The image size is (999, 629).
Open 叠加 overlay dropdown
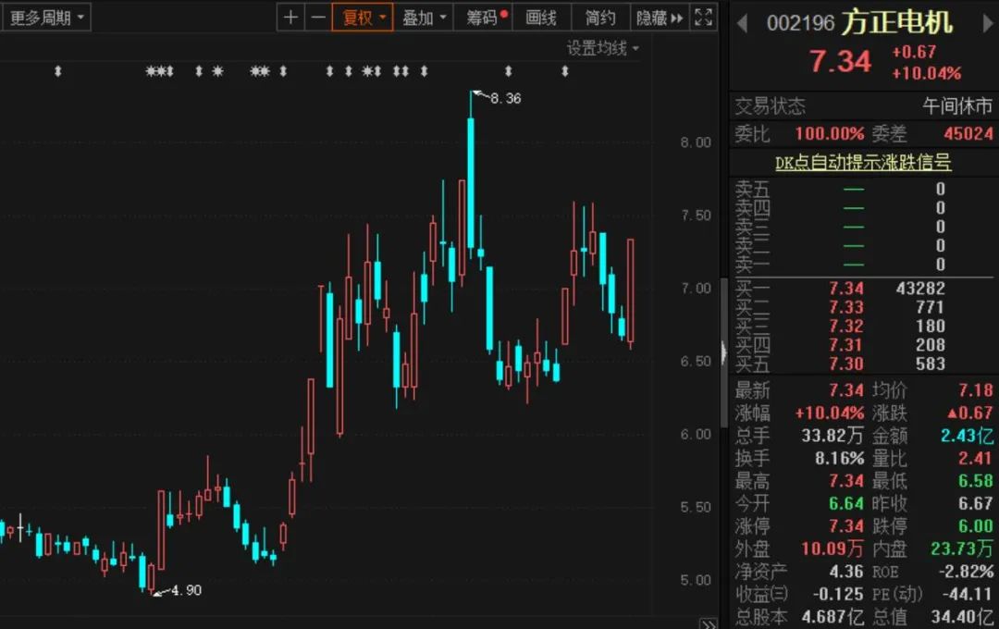click(x=423, y=18)
